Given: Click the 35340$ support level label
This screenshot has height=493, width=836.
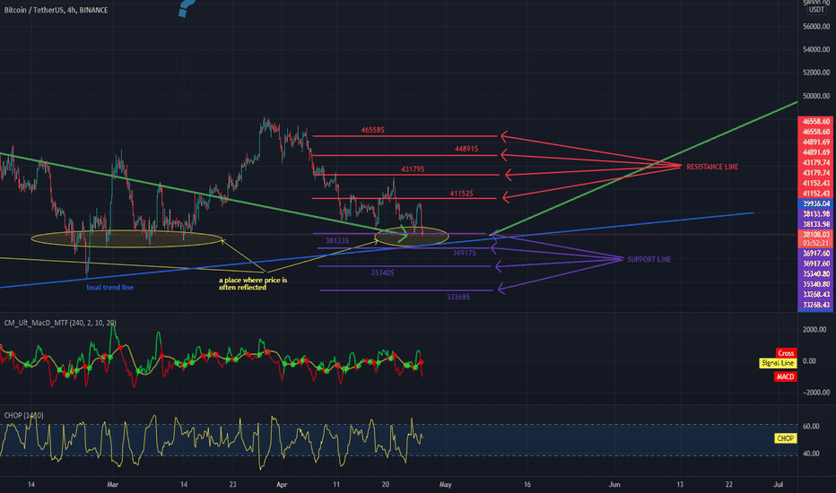Looking at the screenshot, I should tap(383, 272).
